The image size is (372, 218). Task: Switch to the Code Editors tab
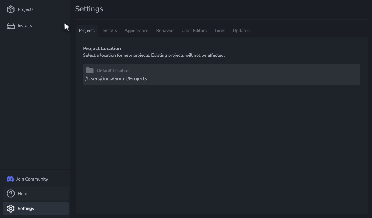point(194,31)
